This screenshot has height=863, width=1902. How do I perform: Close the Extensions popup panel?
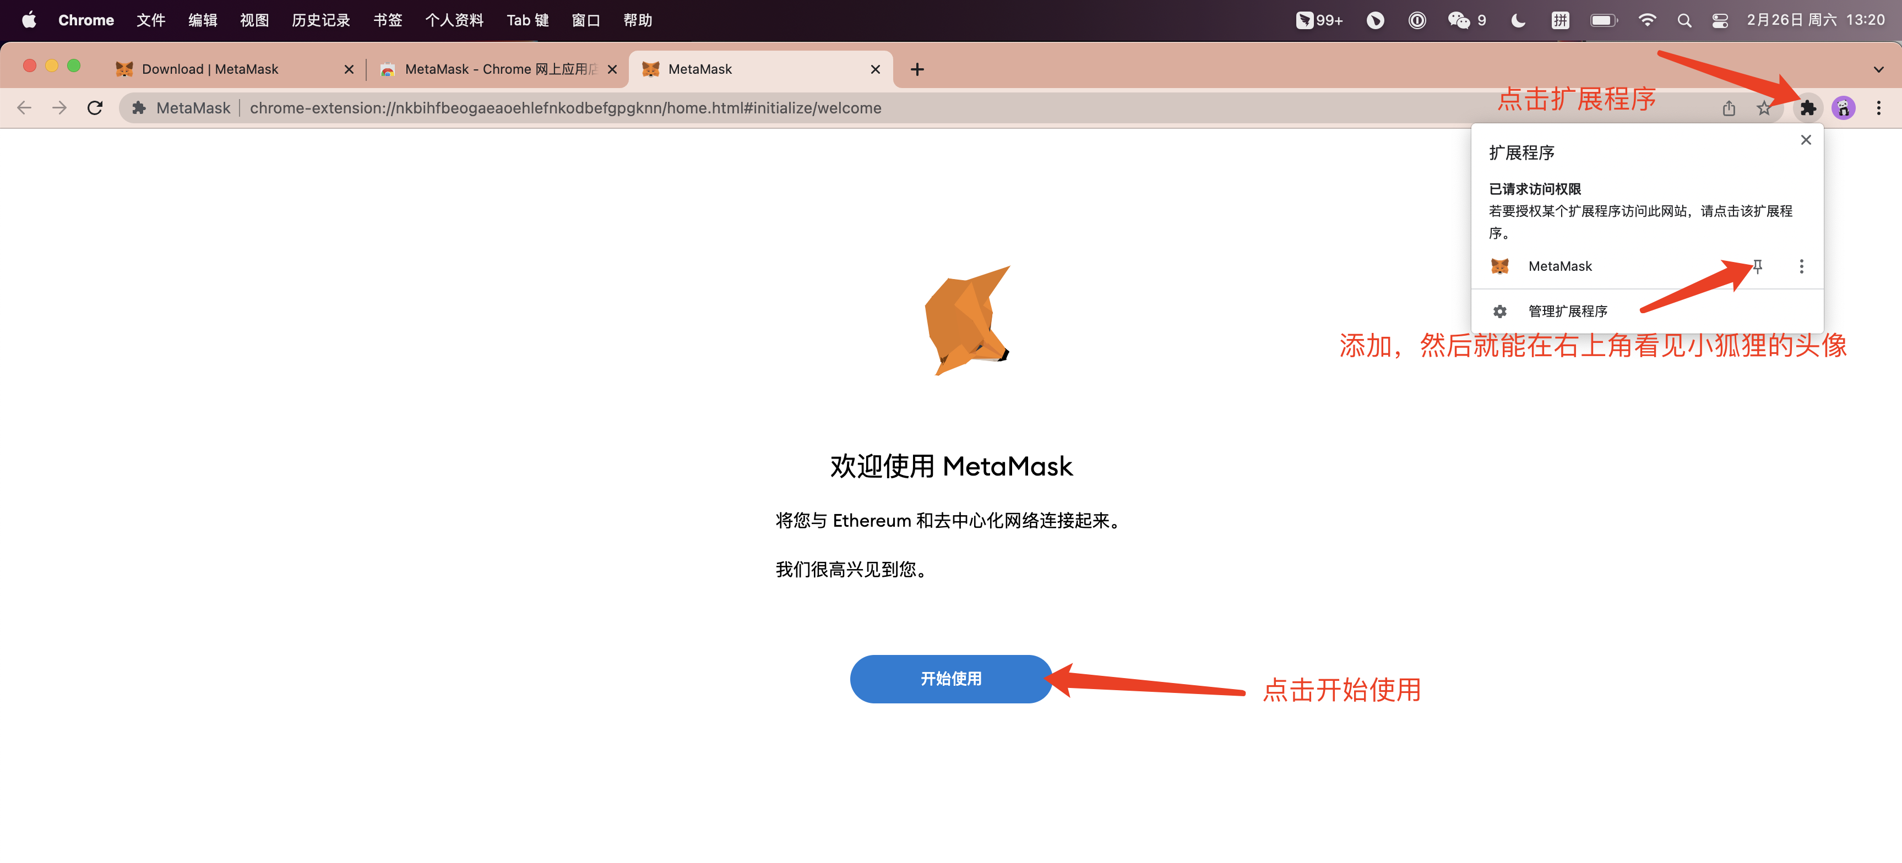pyautogui.click(x=1805, y=140)
